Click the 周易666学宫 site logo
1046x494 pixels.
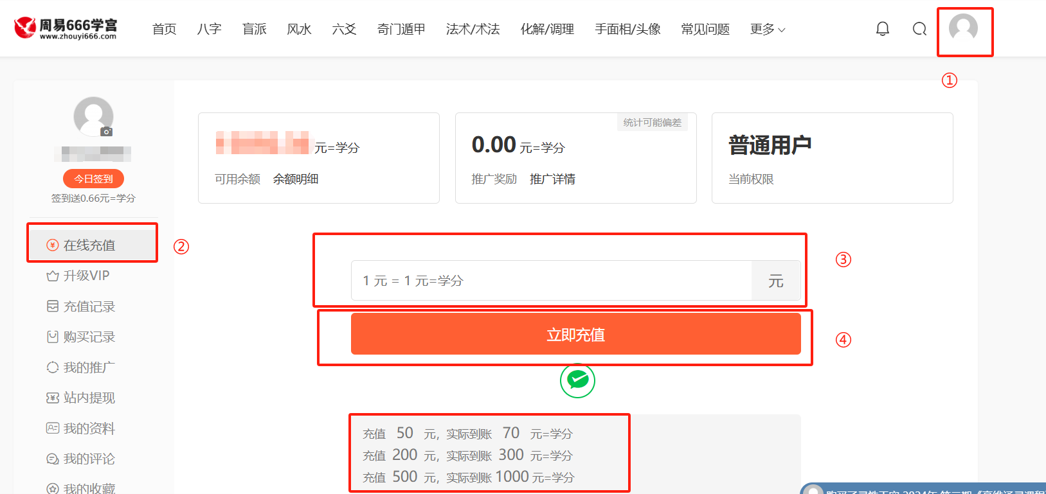(66, 28)
